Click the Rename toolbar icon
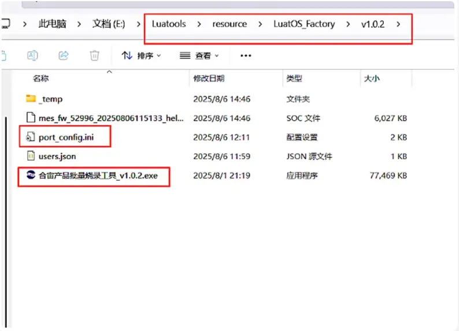Screen dimensions: 459x331 tap(32, 55)
